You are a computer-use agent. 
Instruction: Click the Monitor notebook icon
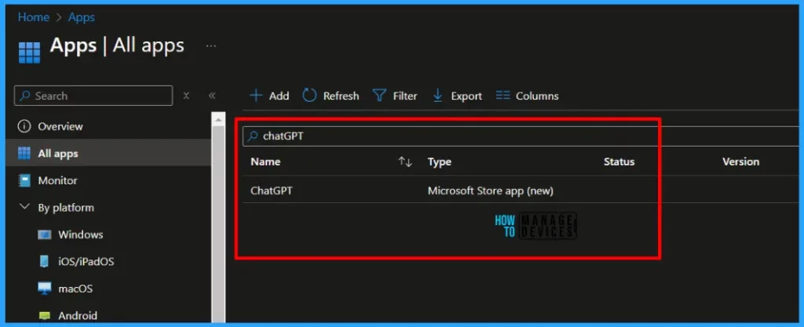[x=24, y=180]
